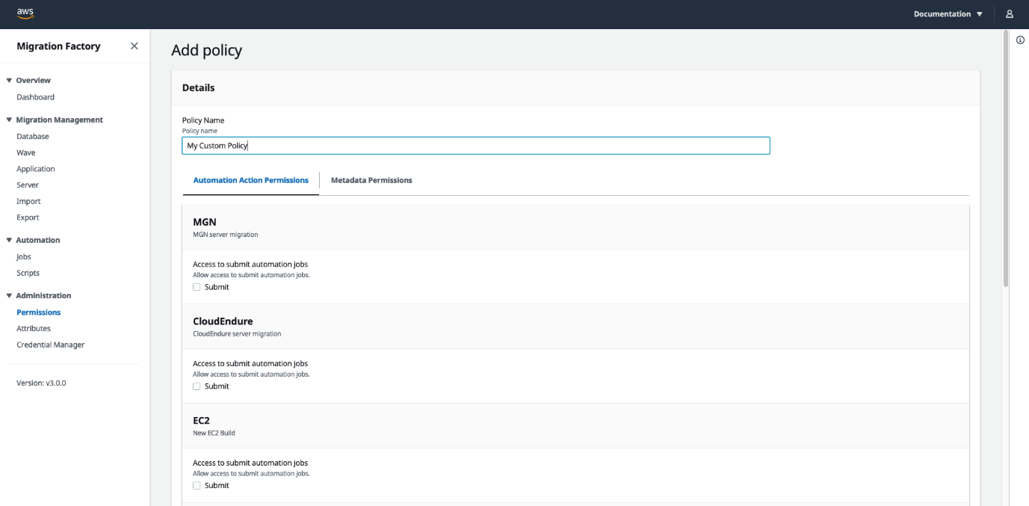
Task: Check Submit for CloudEndure automation jobs
Action: point(197,386)
